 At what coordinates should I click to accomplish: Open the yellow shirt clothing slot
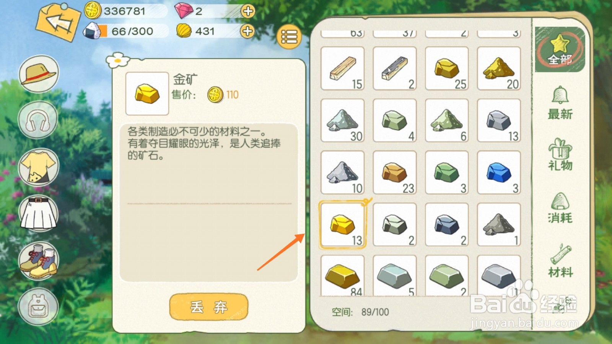coord(39,167)
